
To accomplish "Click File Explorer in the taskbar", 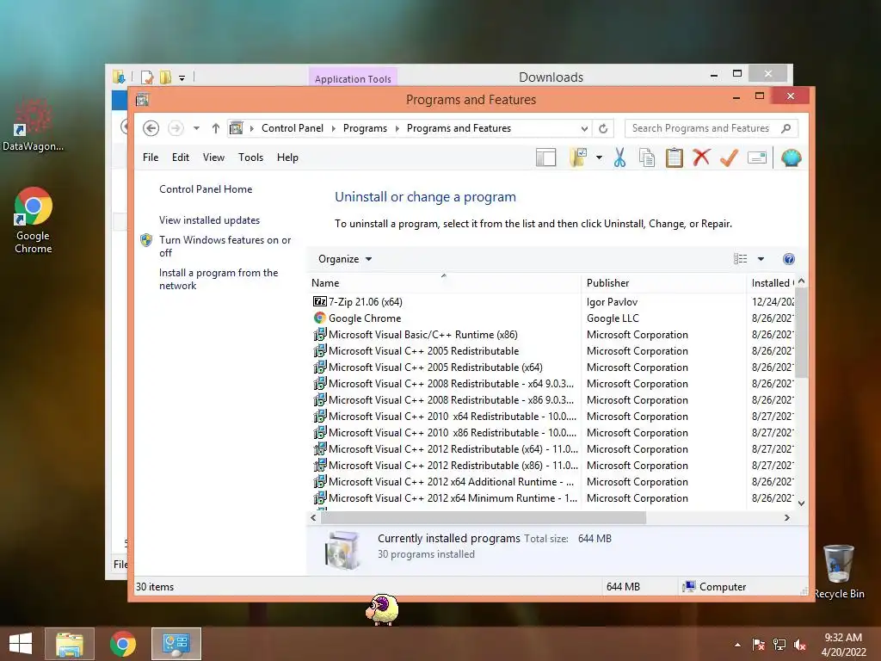I will 70,644.
